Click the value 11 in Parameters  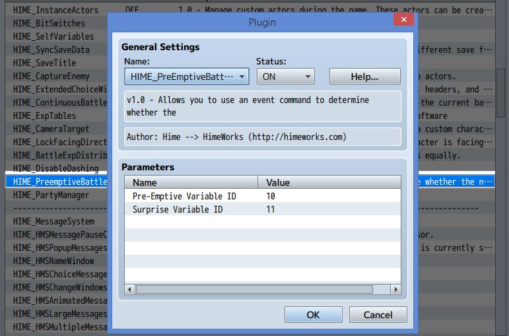[x=271, y=209]
